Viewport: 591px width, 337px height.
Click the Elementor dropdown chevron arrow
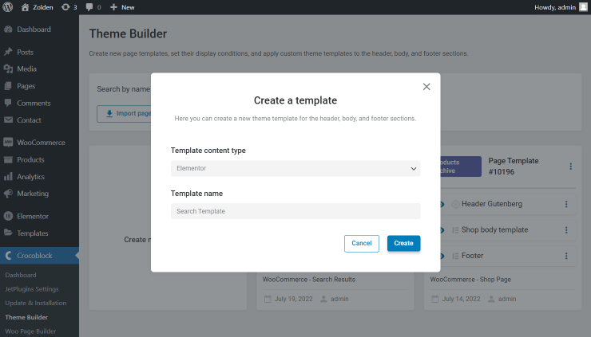point(414,169)
